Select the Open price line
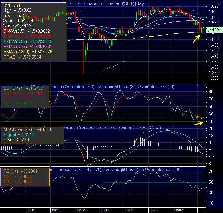Image resolution: width=223 pixels, height=213 pixels. coord(18,21)
